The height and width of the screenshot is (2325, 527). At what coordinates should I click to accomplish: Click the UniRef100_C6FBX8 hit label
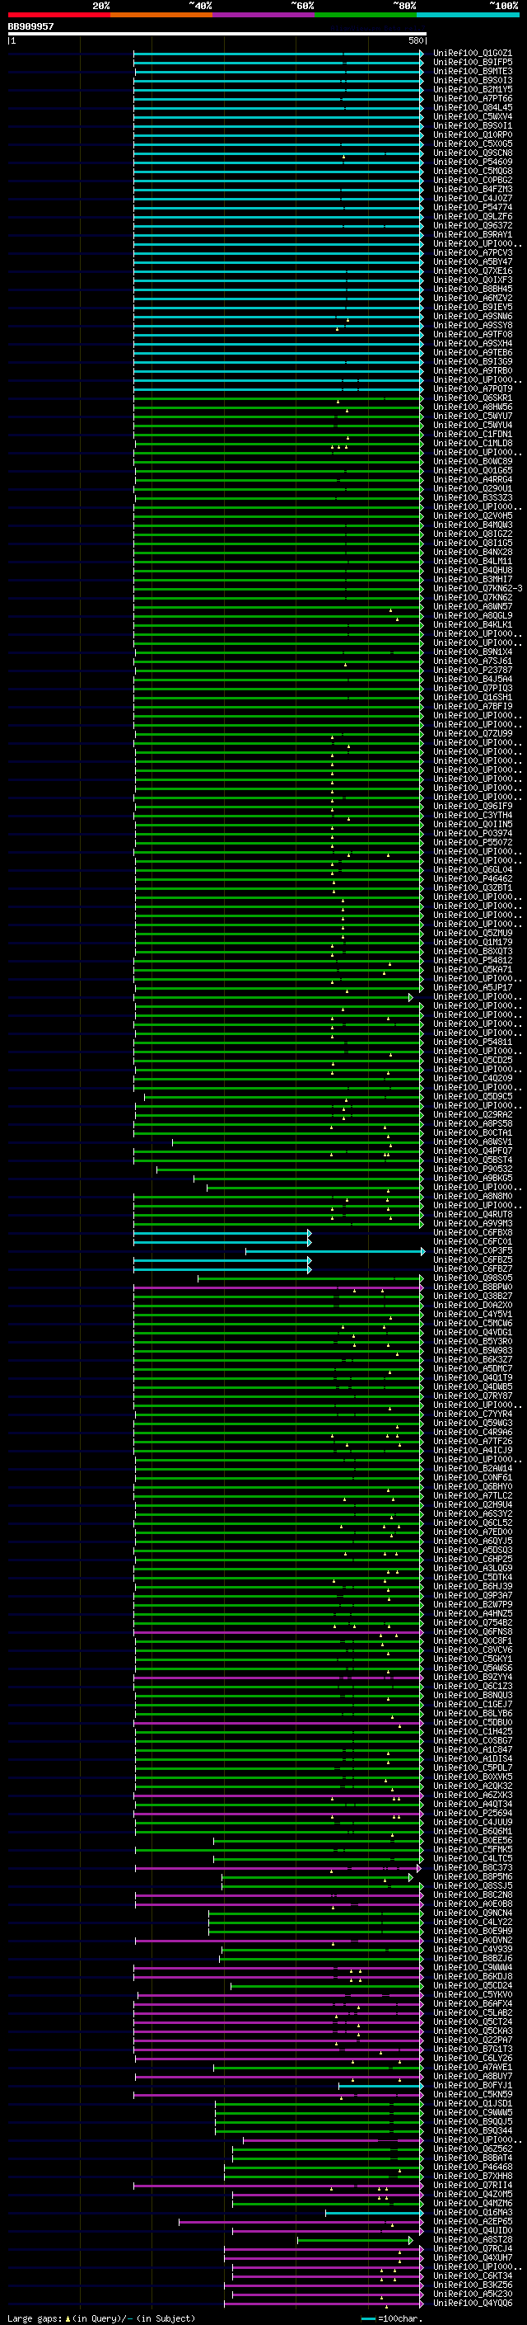[x=473, y=1232]
